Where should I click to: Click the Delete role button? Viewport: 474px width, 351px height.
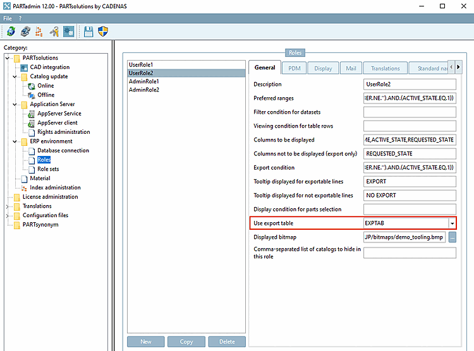coord(227,342)
